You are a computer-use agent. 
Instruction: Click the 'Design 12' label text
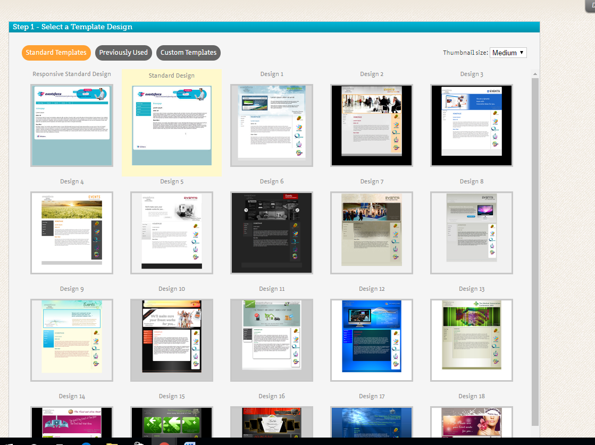click(372, 289)
